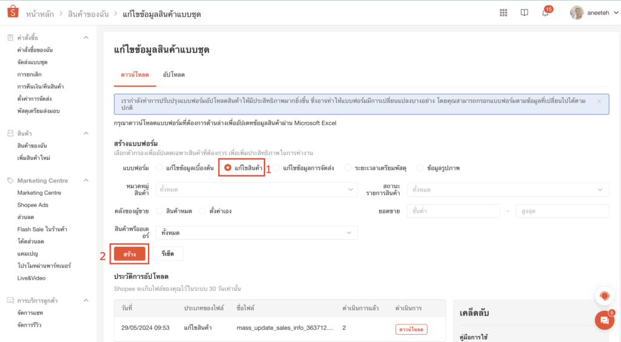Open เพิ่มสินค้าใหม่ in sidebar
Image resolution: width=621 pixels, height=342 pixels.
[34, 158]
